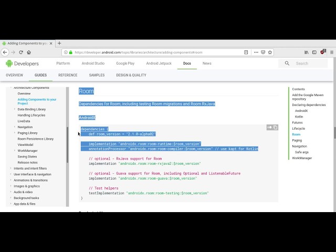
Task: Expand Images & graphics section
Action: tap(10, 186)
